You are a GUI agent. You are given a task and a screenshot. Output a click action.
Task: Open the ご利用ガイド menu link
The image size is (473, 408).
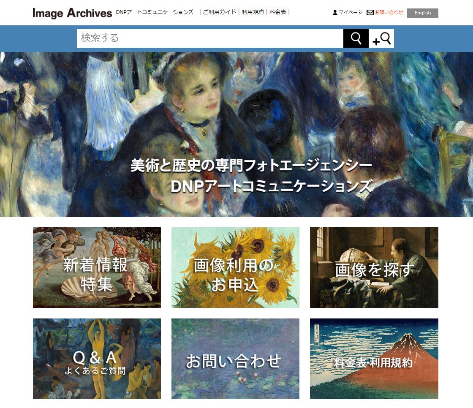[219, 12]
